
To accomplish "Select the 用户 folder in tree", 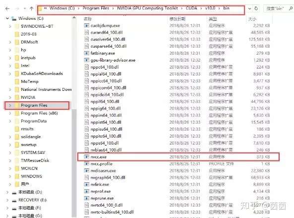I will click(25, 184).
